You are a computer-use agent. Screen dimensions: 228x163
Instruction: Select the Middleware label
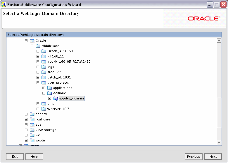pyautogui.click(x=50, y=46)
